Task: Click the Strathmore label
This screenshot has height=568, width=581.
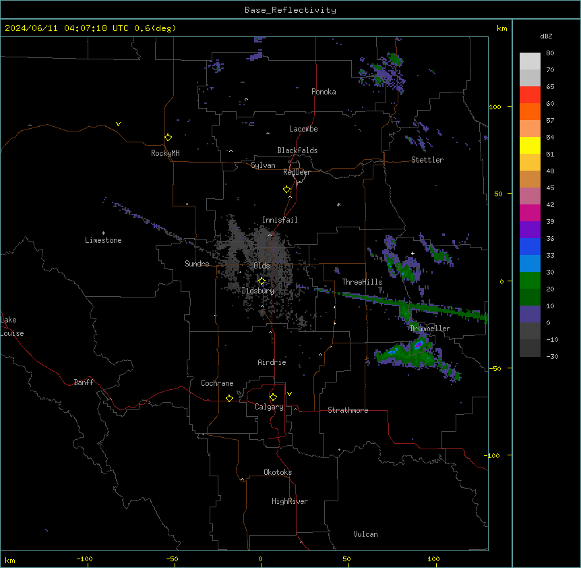Action: pyautogui.click(x=348, y=410)
